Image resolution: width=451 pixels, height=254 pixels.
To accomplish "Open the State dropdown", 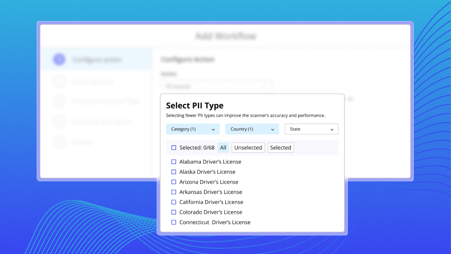I will pos(312,129).
